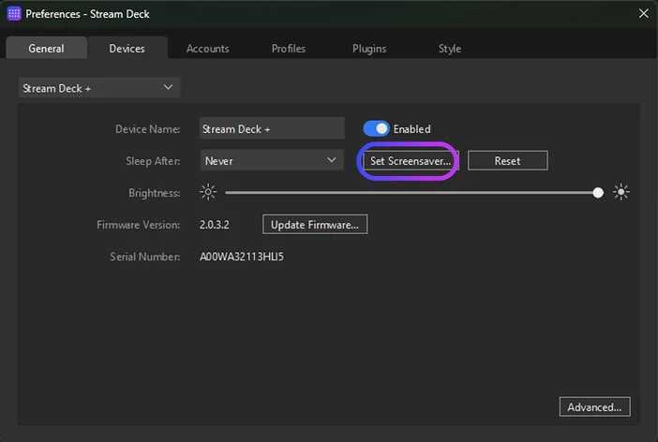658x442 pixels.
Task: Click firmware version 2.0.3.2 text
Action: pos(215,225)
